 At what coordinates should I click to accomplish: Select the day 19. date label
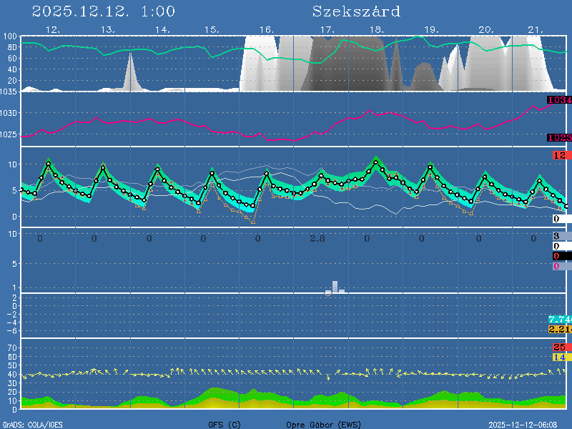pyautogui.click(x=431, y=29)
